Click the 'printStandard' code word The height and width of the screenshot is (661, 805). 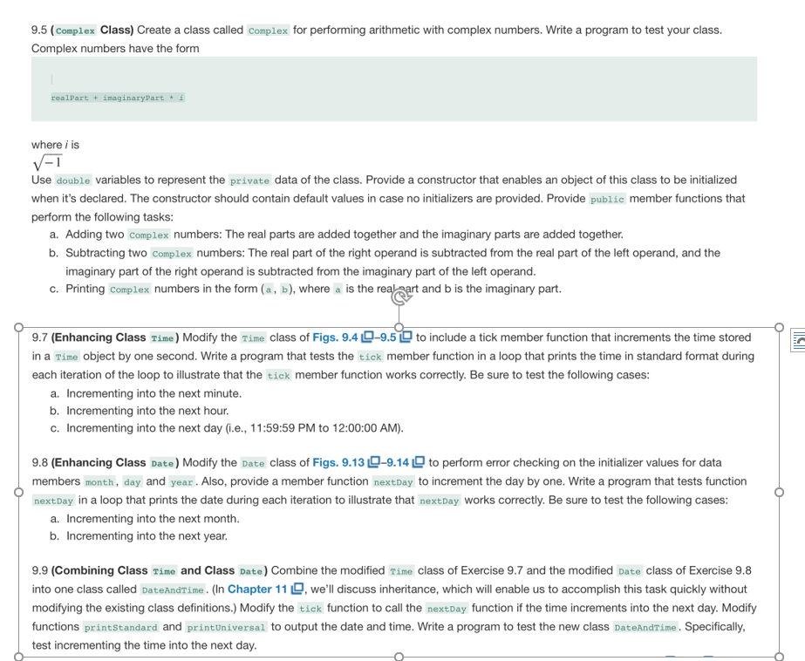[120, 627]
